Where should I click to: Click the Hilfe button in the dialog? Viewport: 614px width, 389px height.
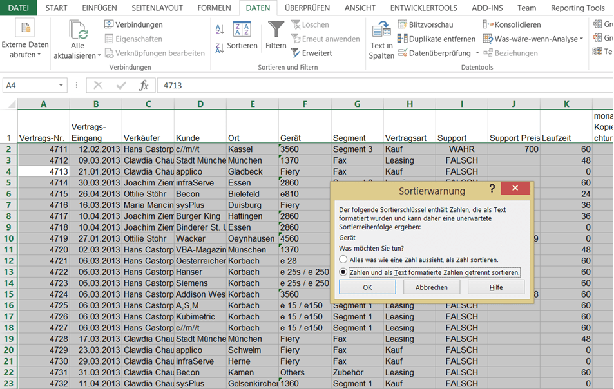coord(495,287)
